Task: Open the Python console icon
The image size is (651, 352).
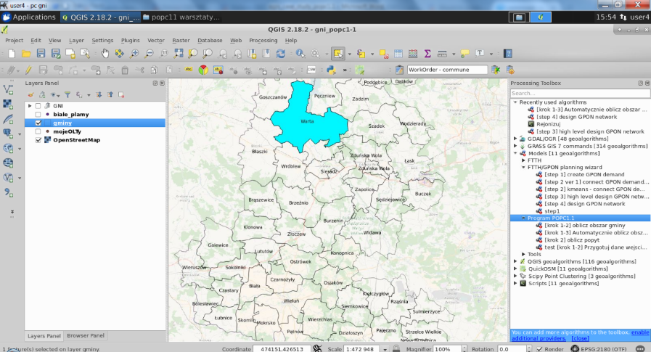Action: coord(329,70)
